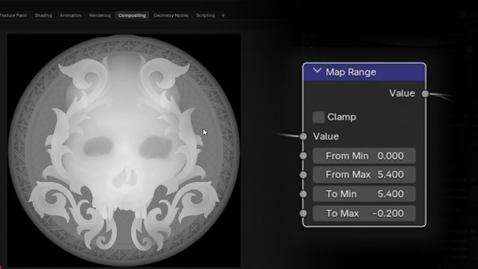Toggle the lower Threshold checkbox in the sidebar

(474, 231)
